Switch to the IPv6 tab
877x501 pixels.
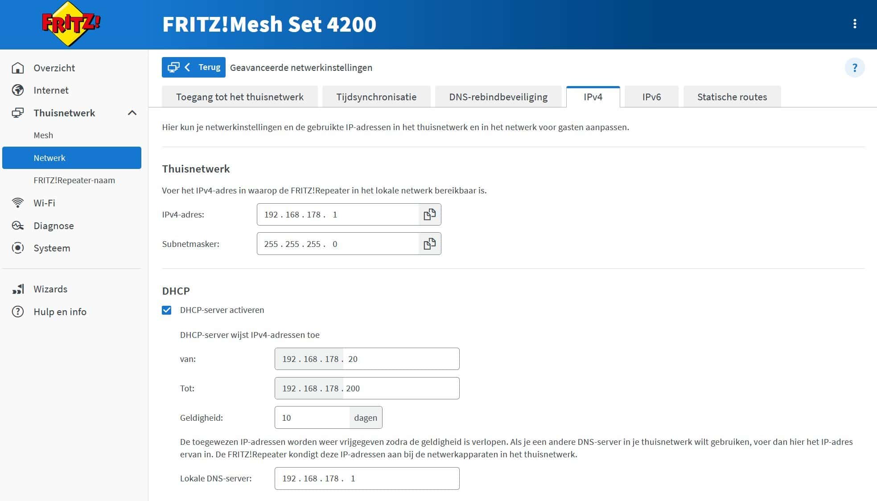tap(651, 97)
